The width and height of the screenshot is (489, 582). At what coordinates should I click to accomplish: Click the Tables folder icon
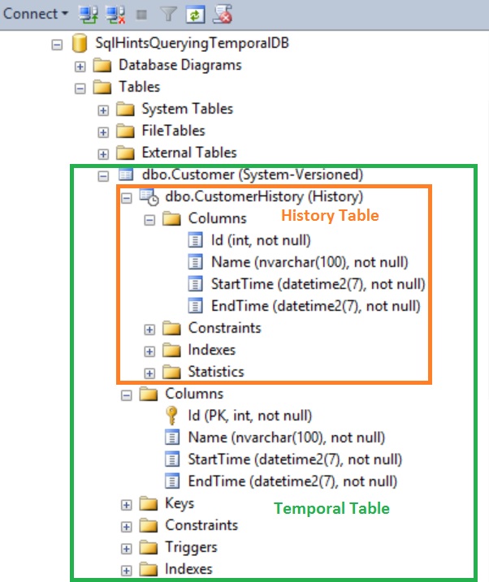tap(102, 87)
